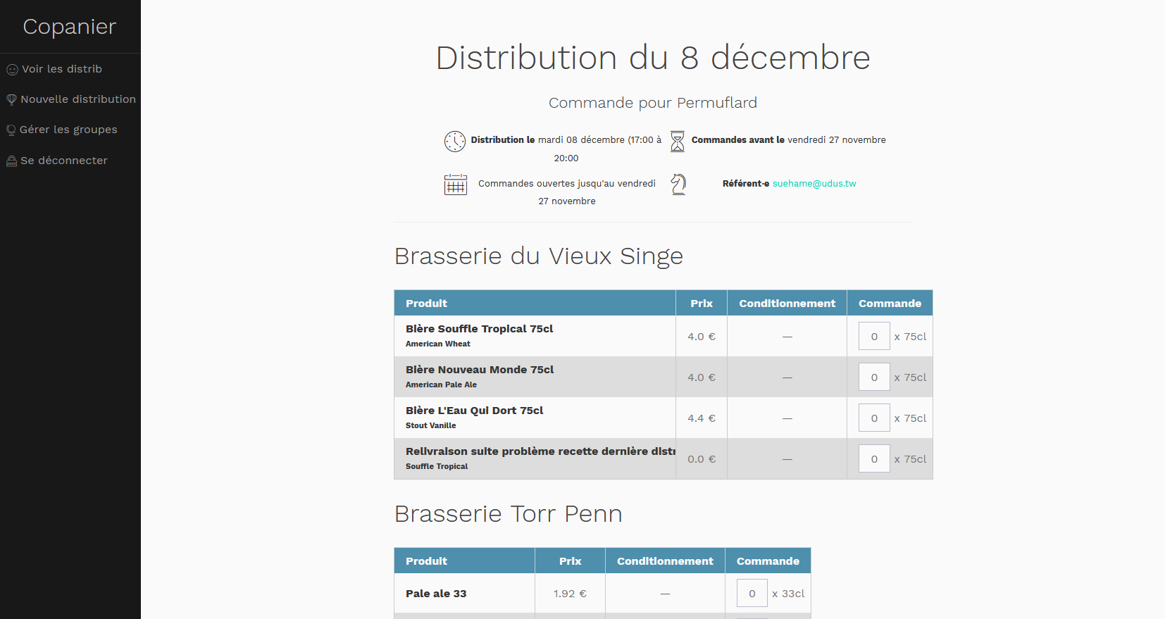Click the 1.92 € price cell
Image resolution: width=1165 pixels, height=619 pixels.
(x=570, y=594)
